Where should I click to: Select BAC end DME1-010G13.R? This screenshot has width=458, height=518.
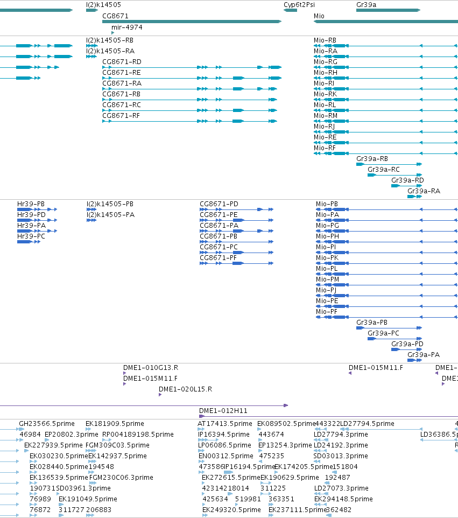click(151, 368)
